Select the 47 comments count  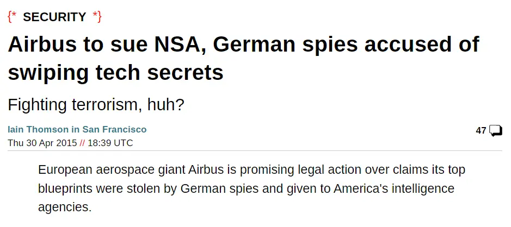coord(481,131)
